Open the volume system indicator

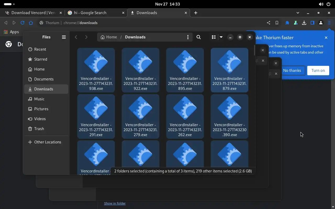(321, 4)
